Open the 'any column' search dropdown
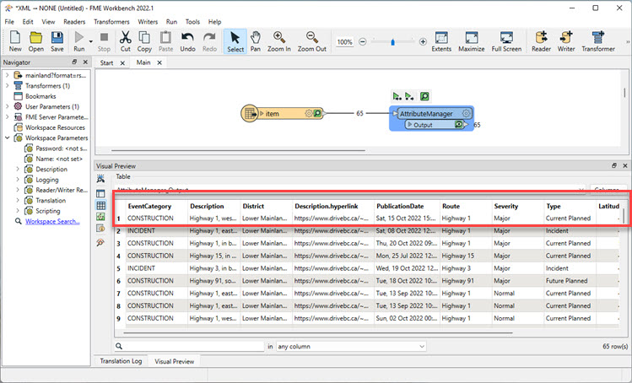The image size is (632, 383). tap(351, 347)
